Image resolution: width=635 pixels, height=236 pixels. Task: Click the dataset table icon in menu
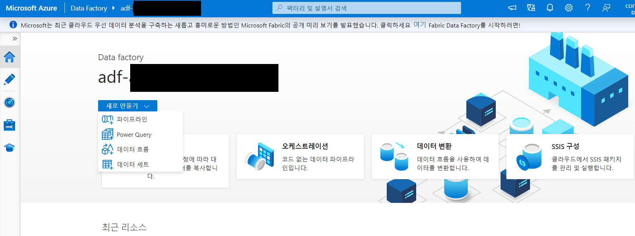108,164
